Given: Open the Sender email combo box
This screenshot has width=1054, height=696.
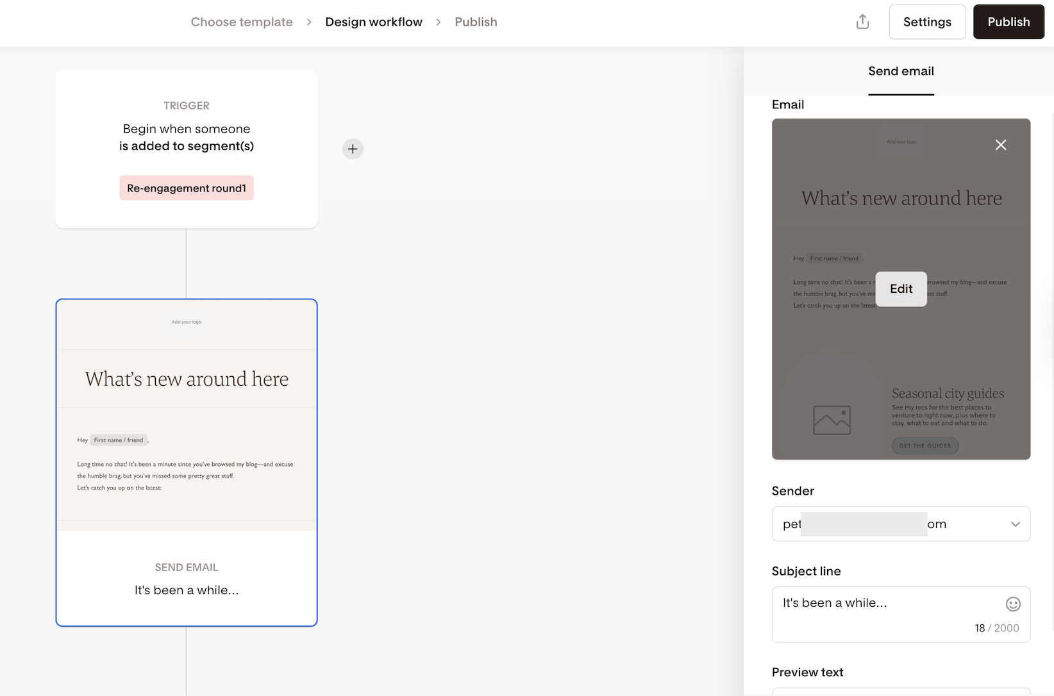Looking at the screenshot, I should point(891,524).
